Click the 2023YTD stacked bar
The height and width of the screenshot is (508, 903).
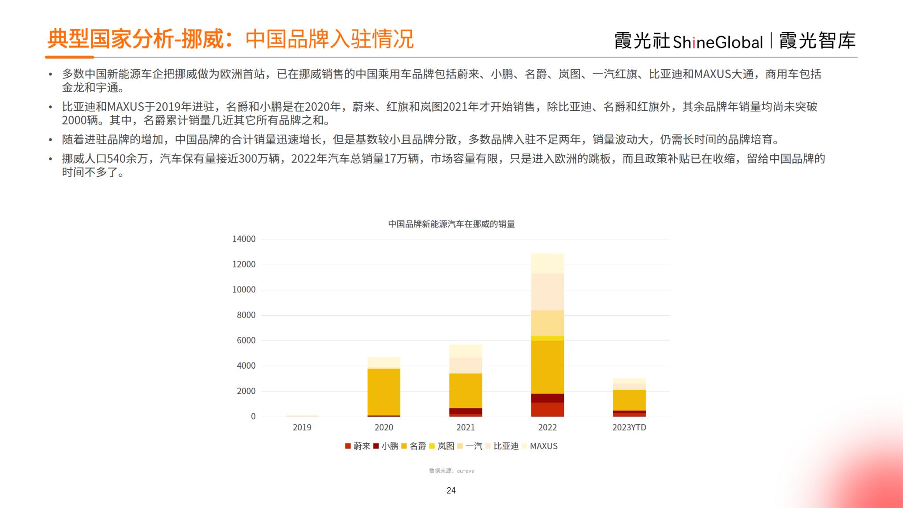click(629, 399)
